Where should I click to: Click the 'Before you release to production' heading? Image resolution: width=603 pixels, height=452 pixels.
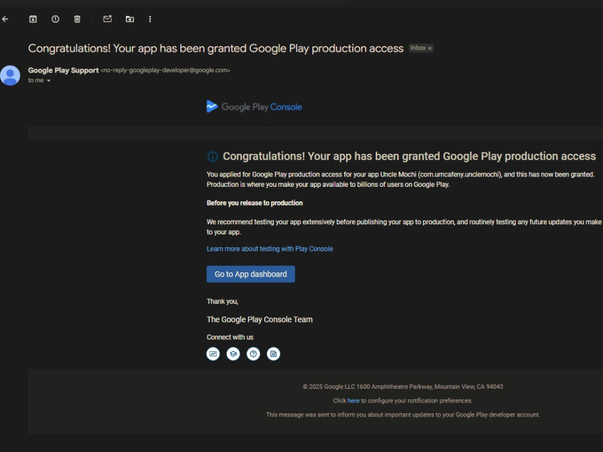point(254,203)
